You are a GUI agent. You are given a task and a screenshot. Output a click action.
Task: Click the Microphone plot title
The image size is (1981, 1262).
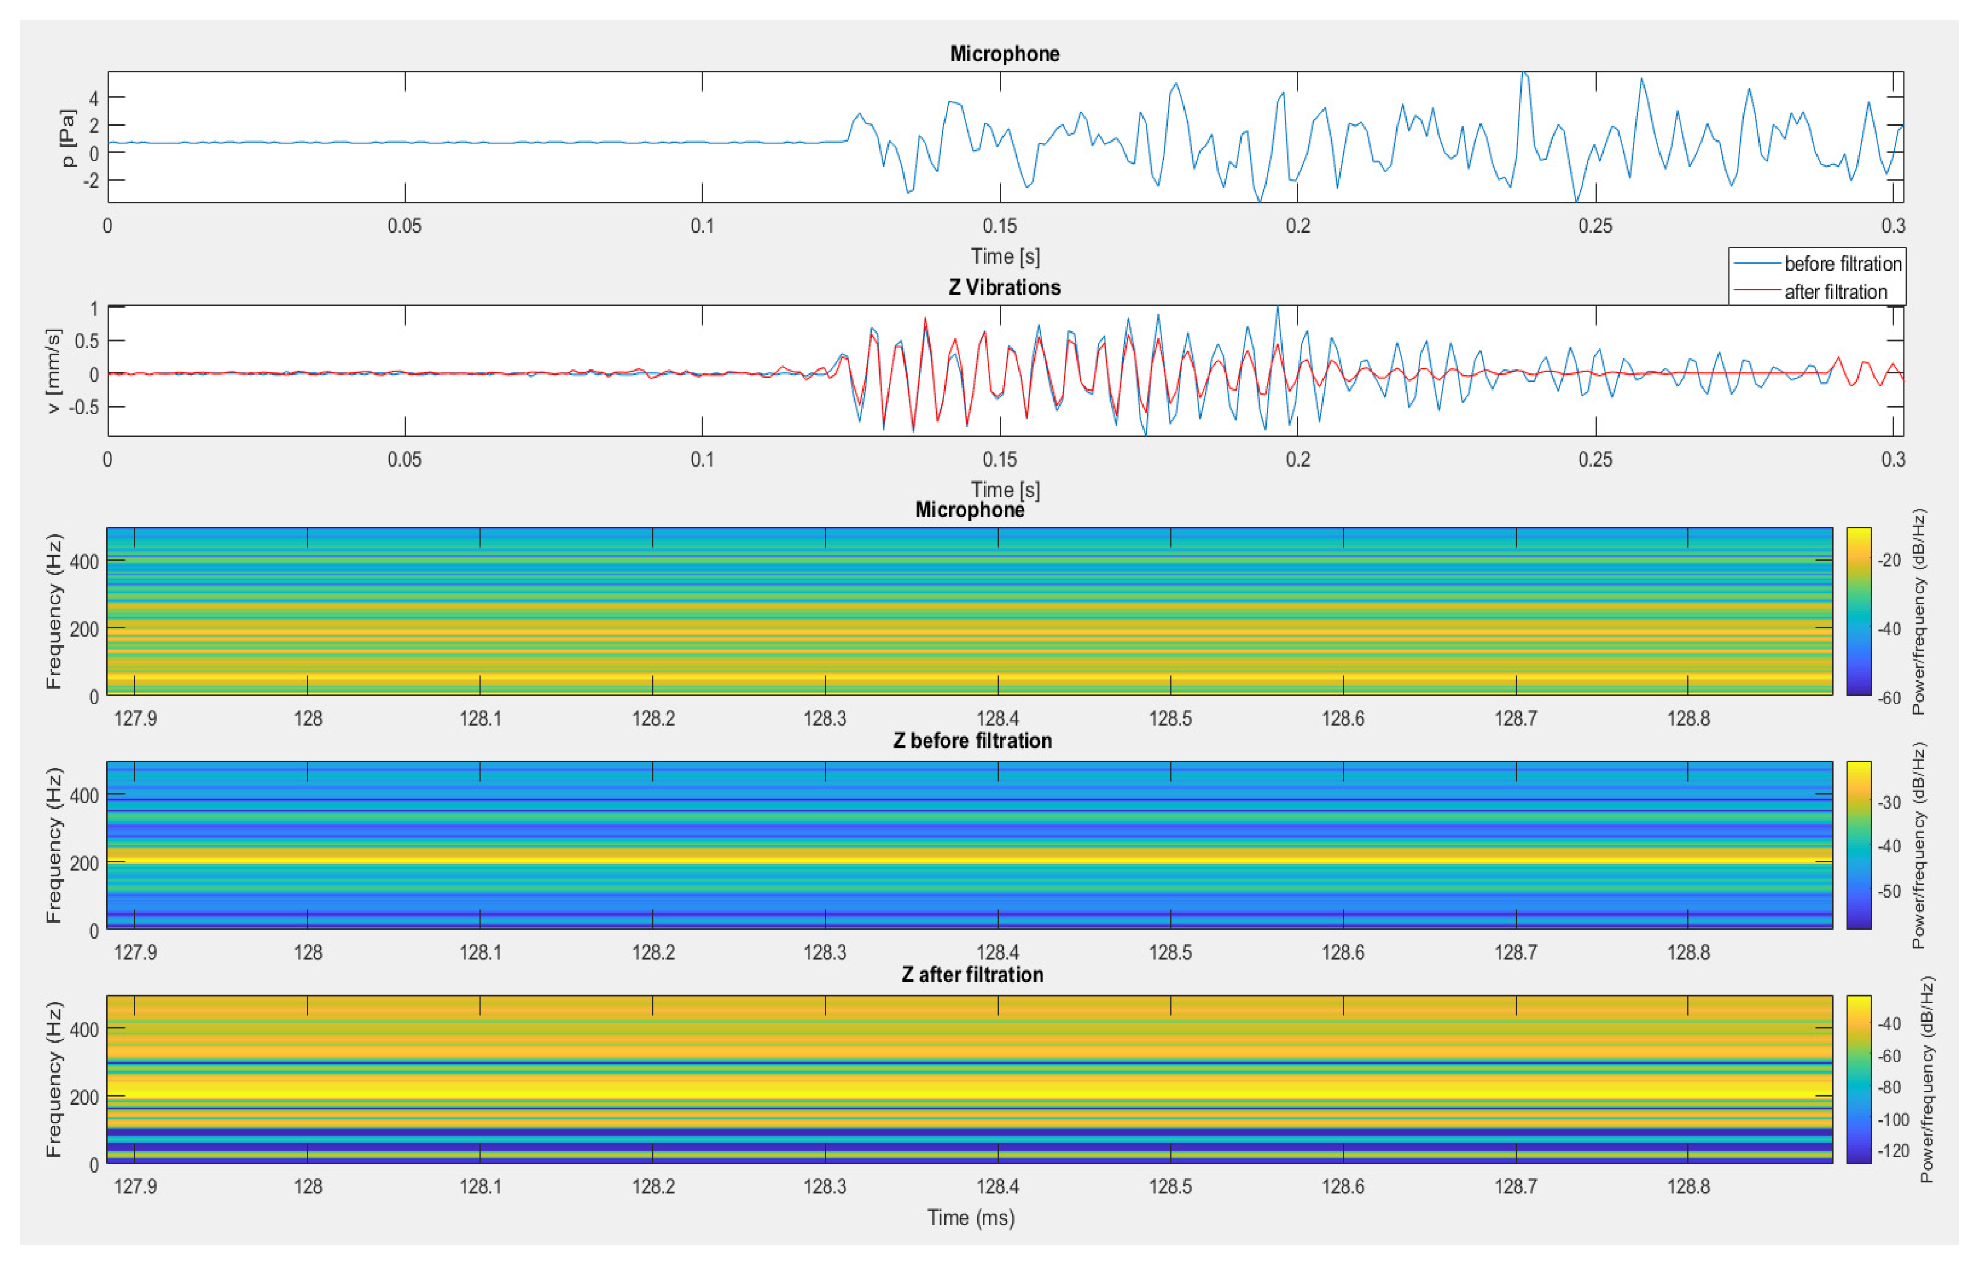coord(1005,54)
